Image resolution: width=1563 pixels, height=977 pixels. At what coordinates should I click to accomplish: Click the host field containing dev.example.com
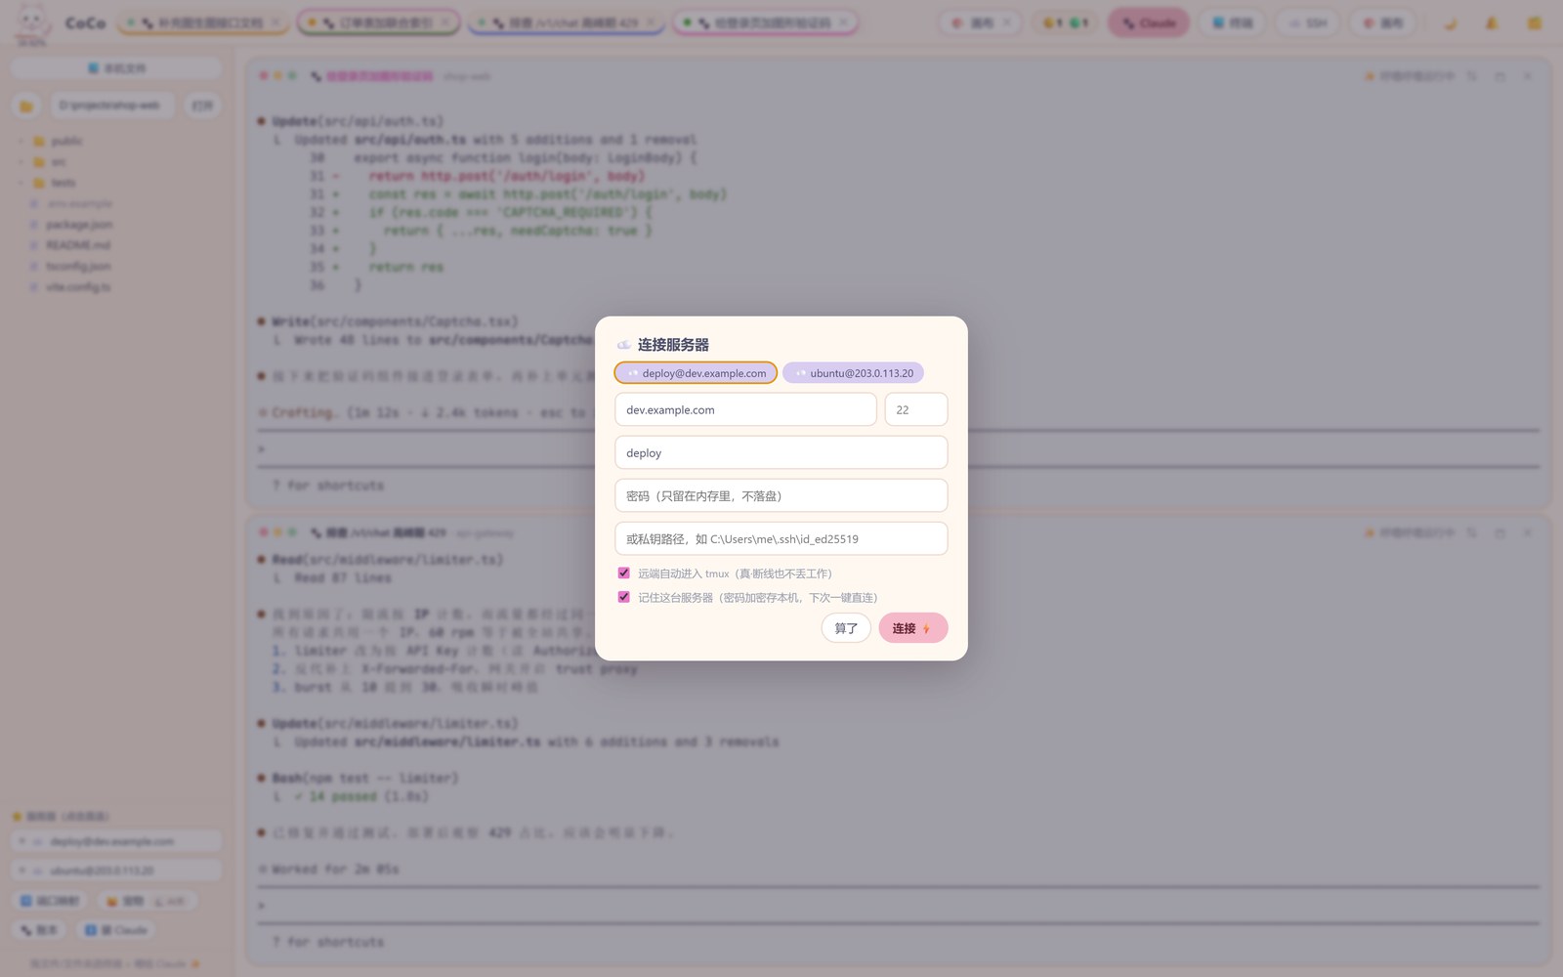point(745,409)
